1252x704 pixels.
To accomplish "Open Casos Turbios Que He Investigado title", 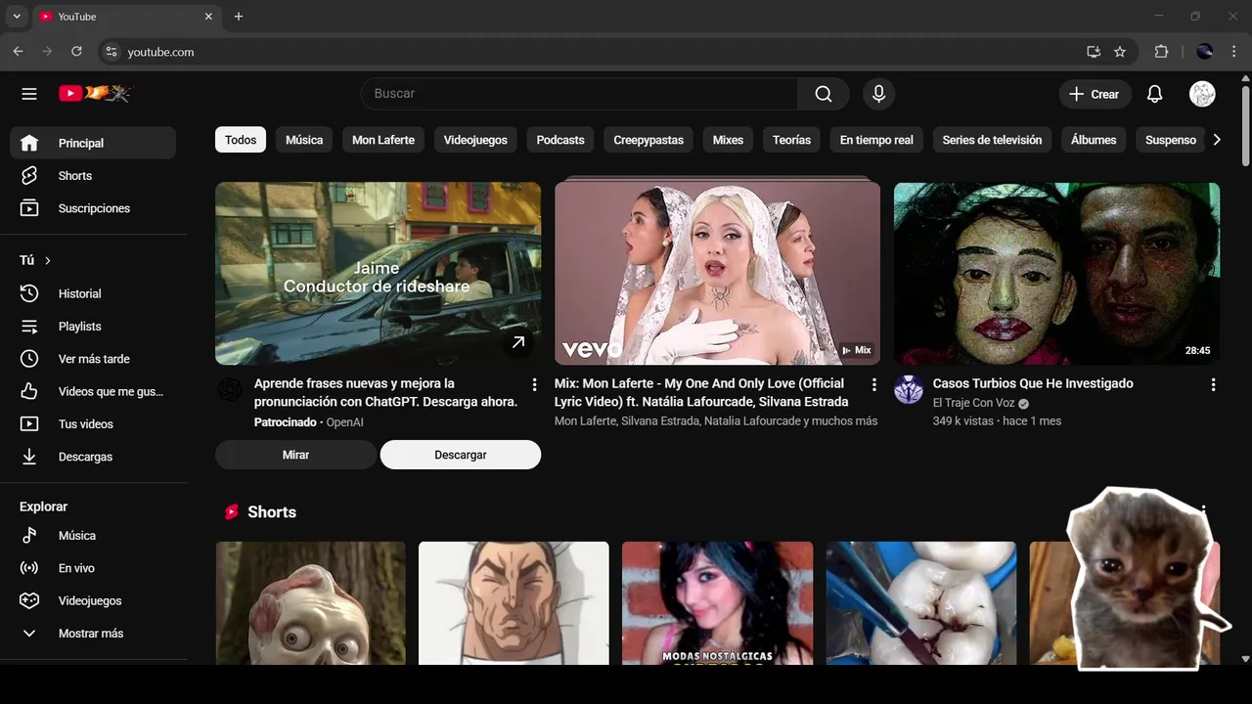I will (x=1033, y=383).
